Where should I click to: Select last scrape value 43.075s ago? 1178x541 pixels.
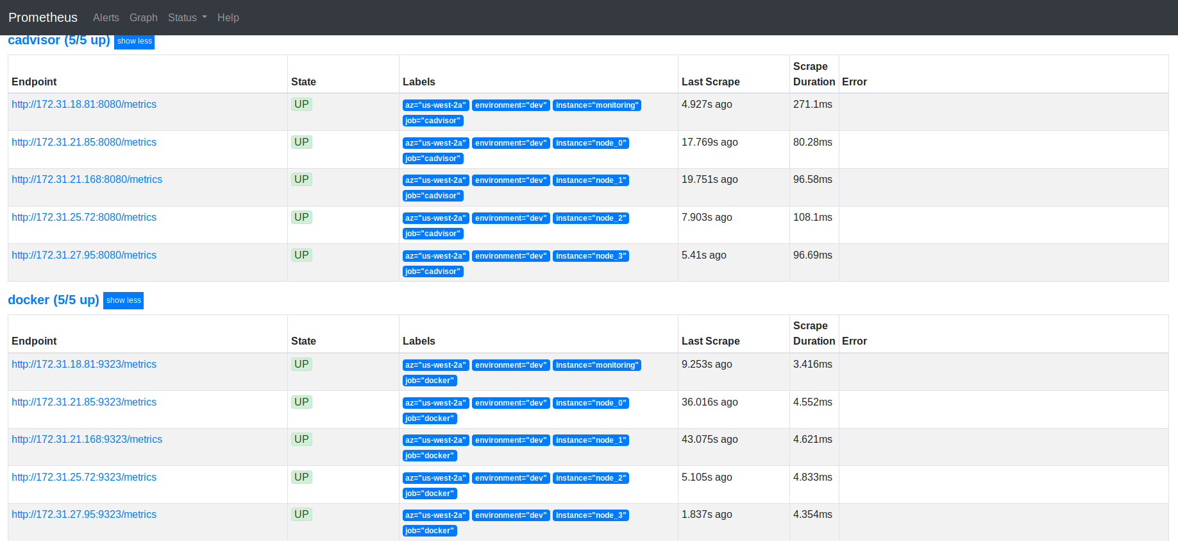710,439
